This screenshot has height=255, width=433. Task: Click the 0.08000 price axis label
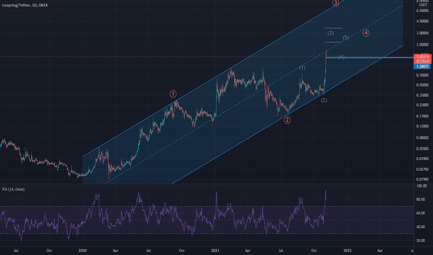(422, 138)
